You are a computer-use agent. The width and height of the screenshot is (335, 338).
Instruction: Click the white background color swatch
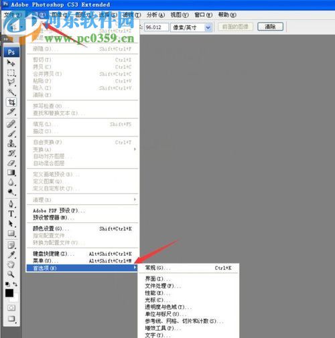(15, 299)
